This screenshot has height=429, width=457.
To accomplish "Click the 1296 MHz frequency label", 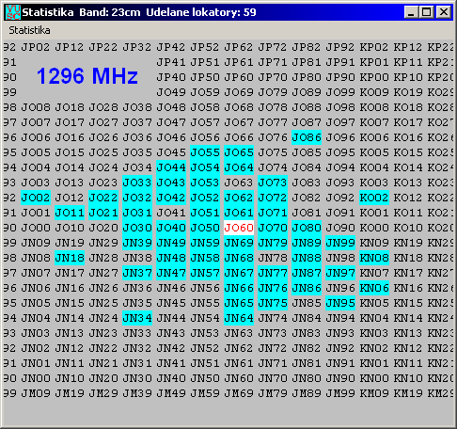I will pos(87,76).
